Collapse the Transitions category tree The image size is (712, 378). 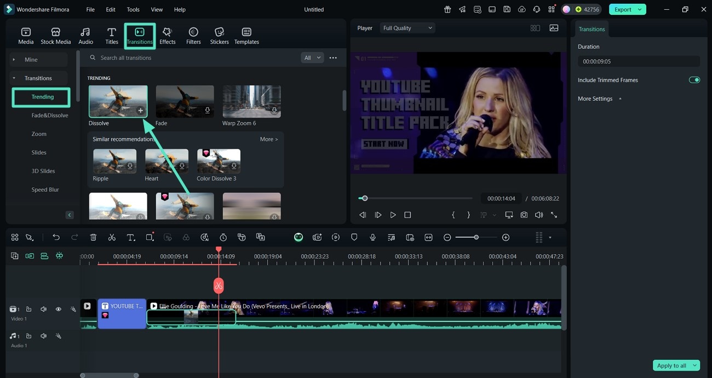pos(14,78)
